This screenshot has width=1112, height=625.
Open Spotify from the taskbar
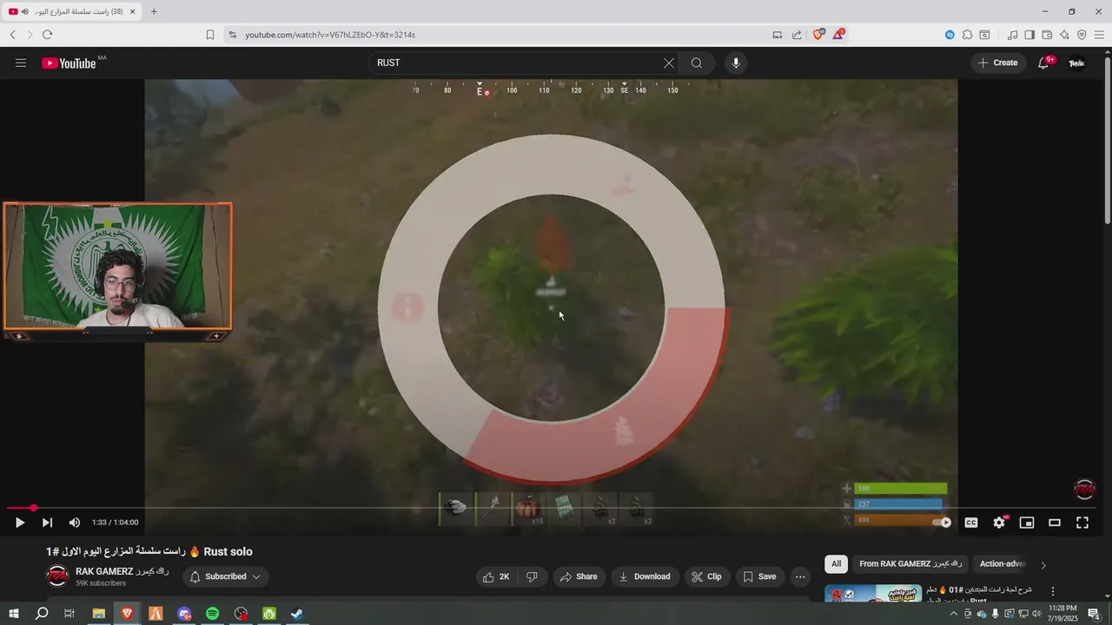pos(213,614)
